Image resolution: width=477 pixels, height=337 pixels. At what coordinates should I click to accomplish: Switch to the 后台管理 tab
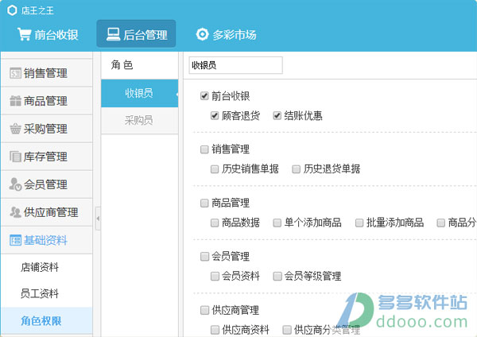pyautogui.click(x=136, y=33)
